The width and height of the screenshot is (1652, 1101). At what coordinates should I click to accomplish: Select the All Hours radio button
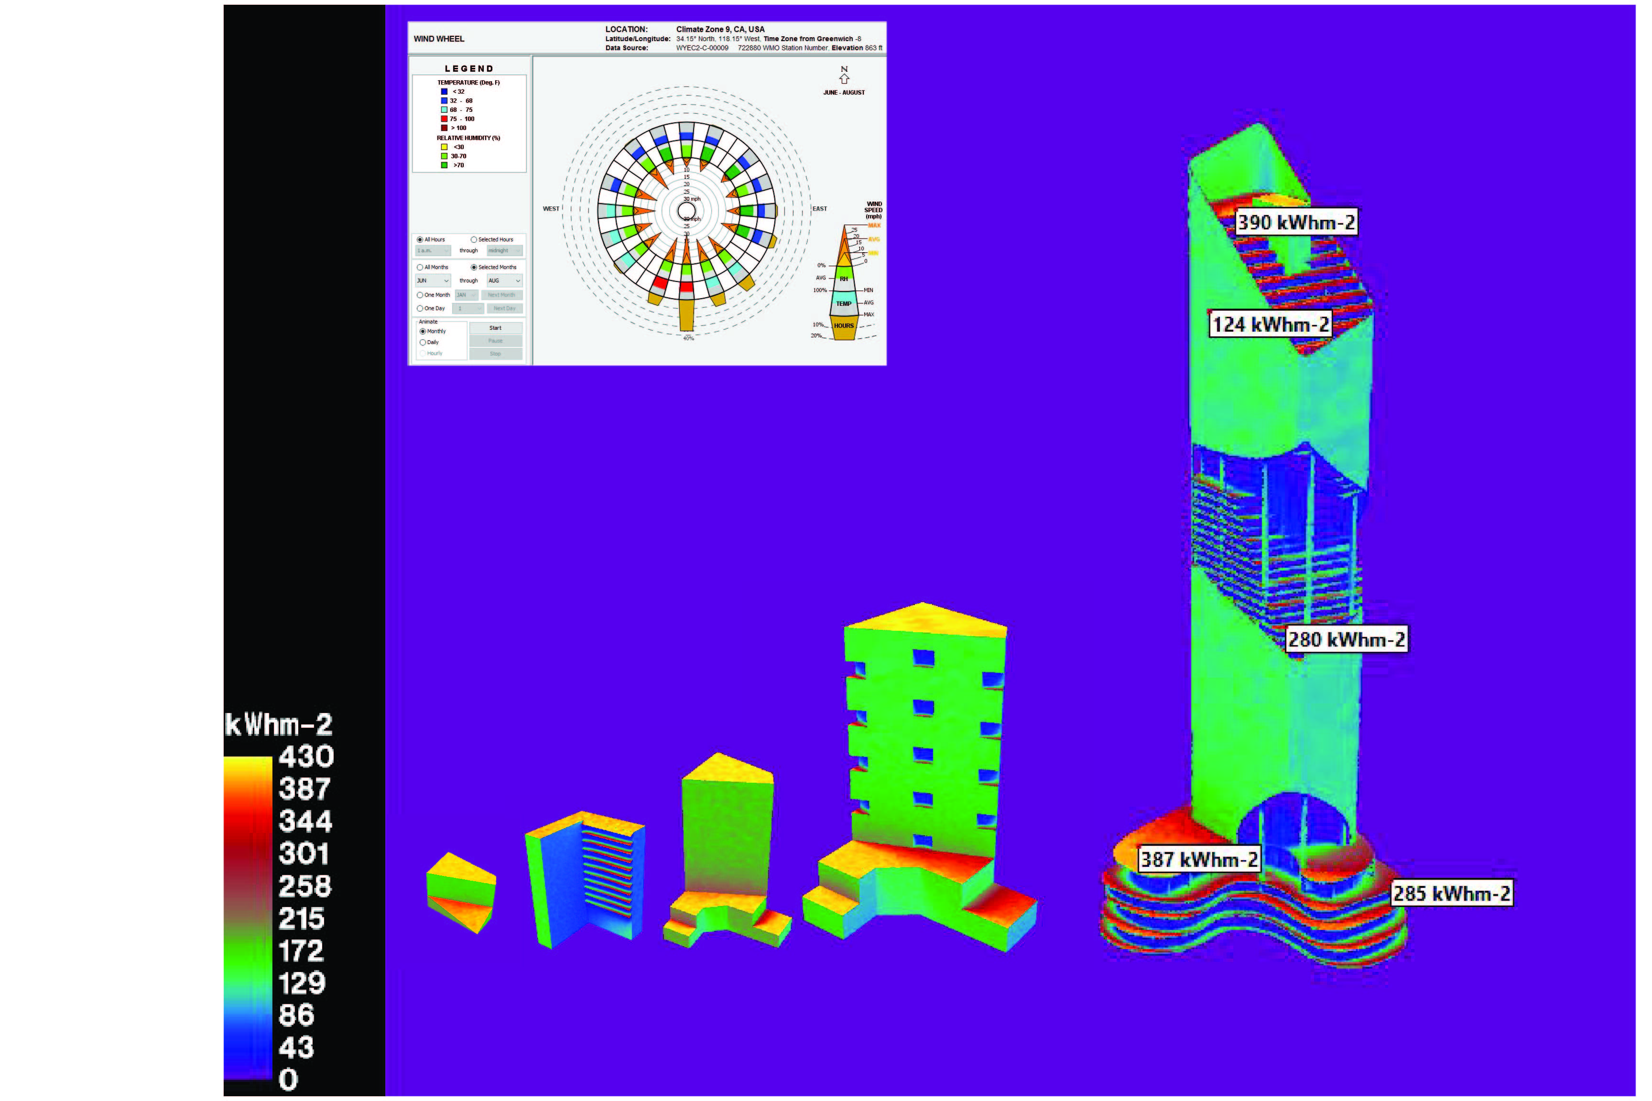coord(420,239)
